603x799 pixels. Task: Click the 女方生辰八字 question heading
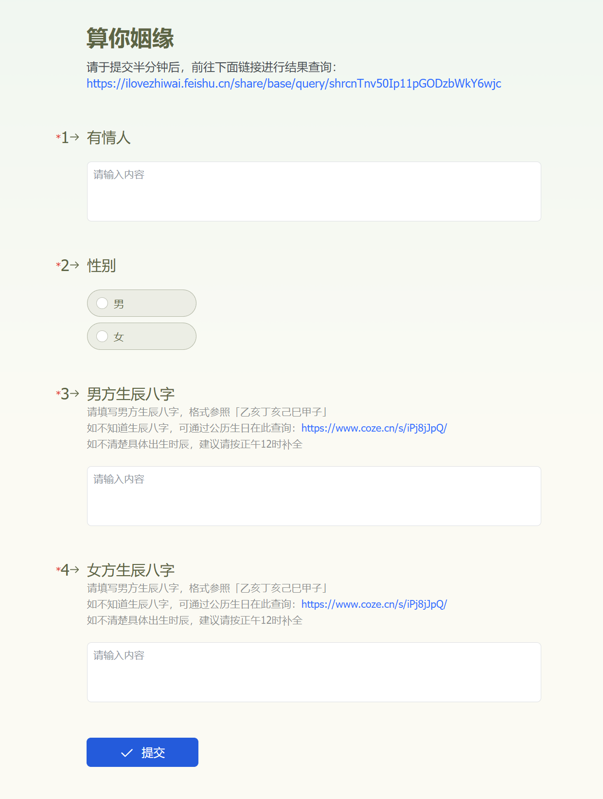pos(131,570)
